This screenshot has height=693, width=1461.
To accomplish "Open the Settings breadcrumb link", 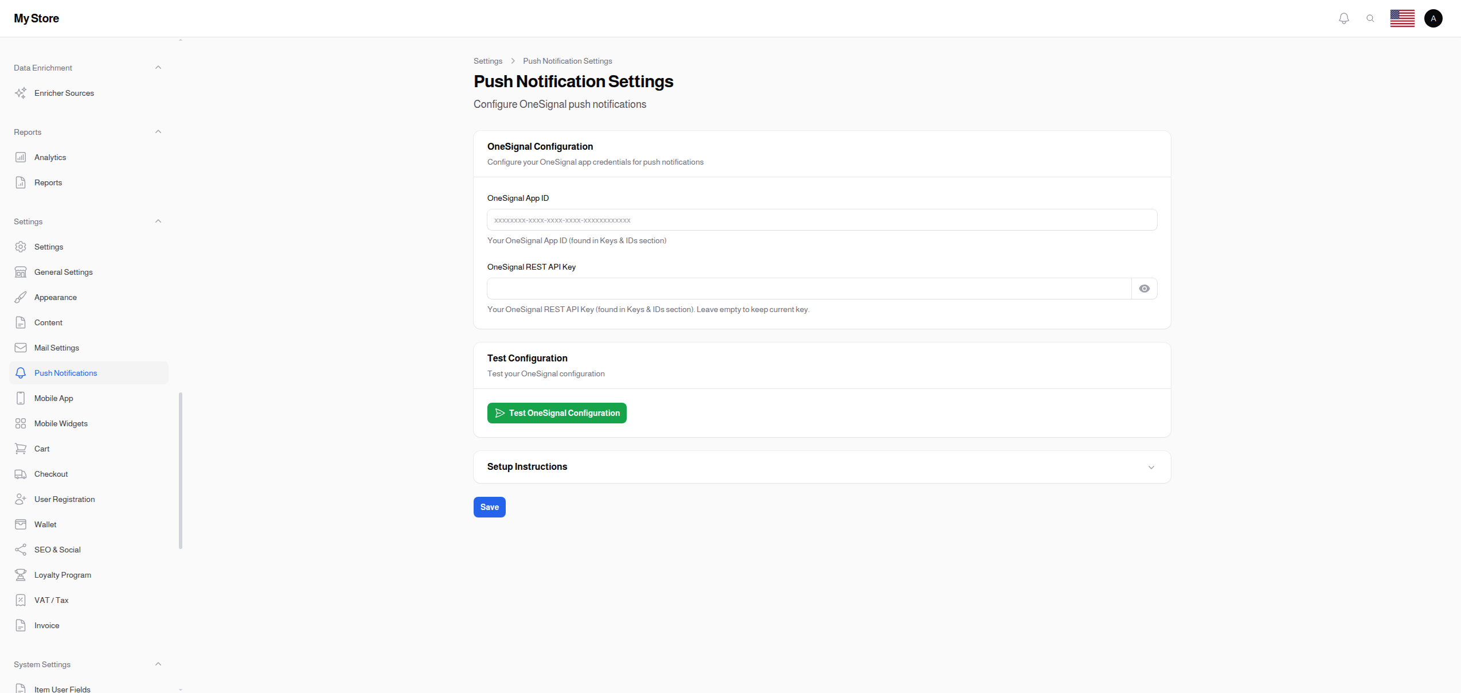I will tap(487, 61).
